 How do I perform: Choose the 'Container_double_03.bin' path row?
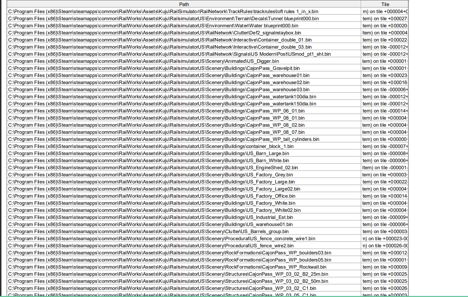coord(184,47)
